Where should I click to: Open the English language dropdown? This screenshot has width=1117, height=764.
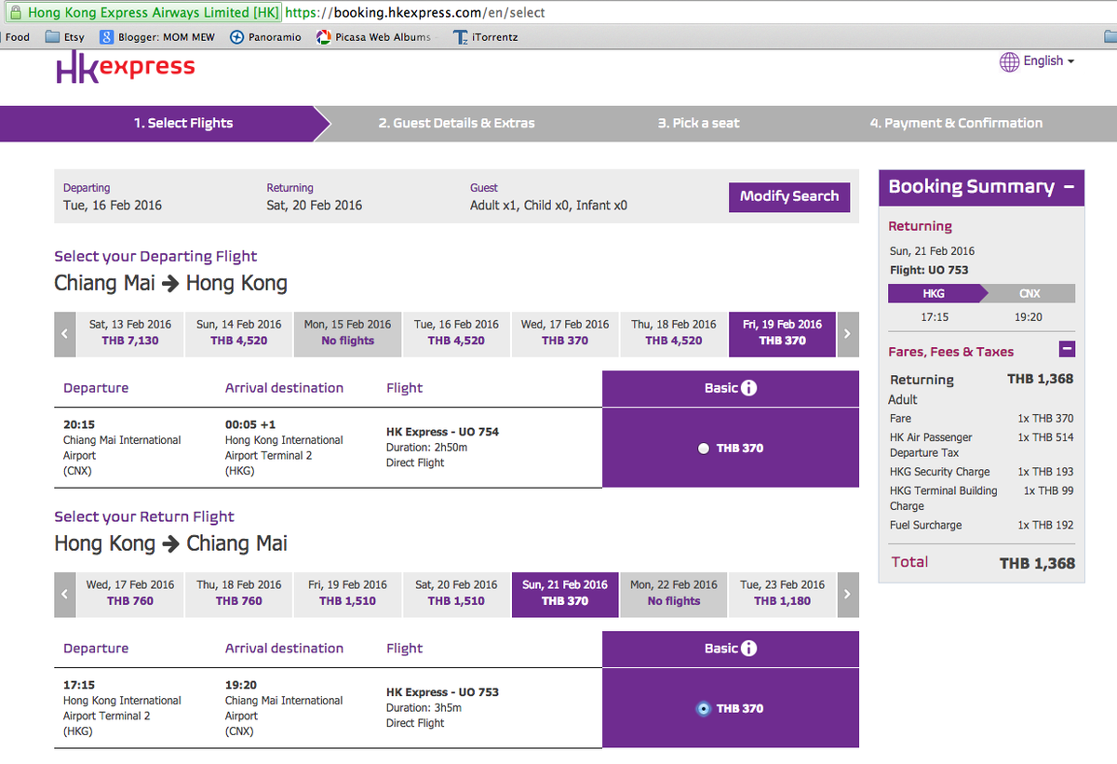[1048, 61]
